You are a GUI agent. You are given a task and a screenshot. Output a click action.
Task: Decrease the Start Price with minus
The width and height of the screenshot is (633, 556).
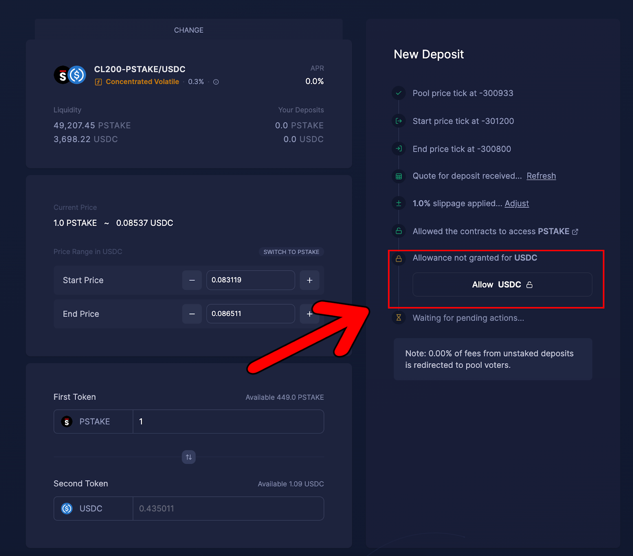pyautogui.click(x=192, y=280)
